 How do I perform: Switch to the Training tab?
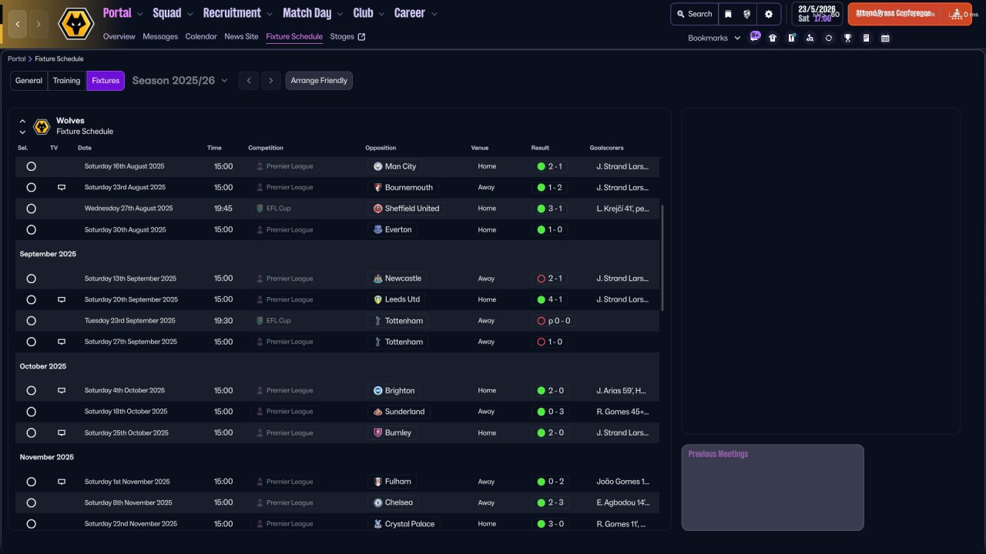click(x=67, y=81)
